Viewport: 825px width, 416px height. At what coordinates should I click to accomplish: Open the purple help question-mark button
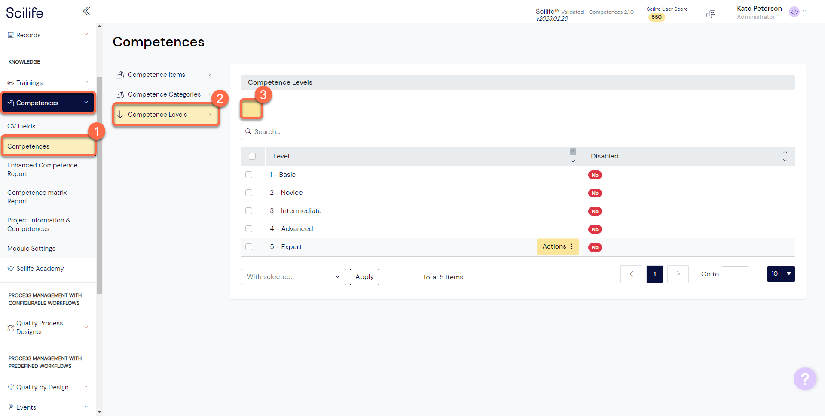(804, 379)
